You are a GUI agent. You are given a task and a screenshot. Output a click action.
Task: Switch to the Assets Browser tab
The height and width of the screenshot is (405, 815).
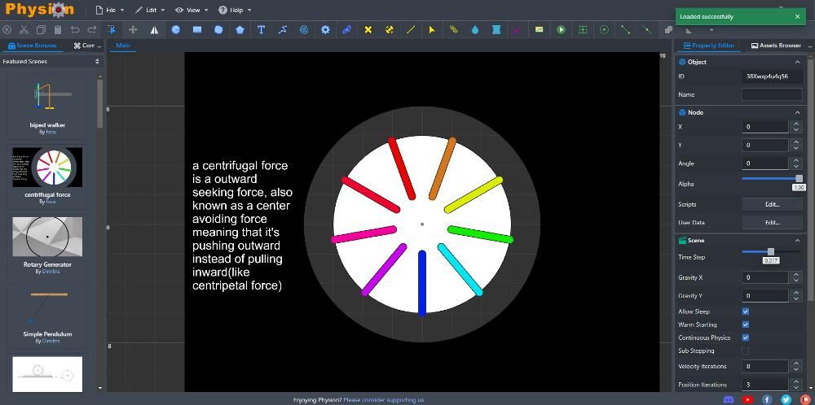pyautogui.click(x=776, y=46)
